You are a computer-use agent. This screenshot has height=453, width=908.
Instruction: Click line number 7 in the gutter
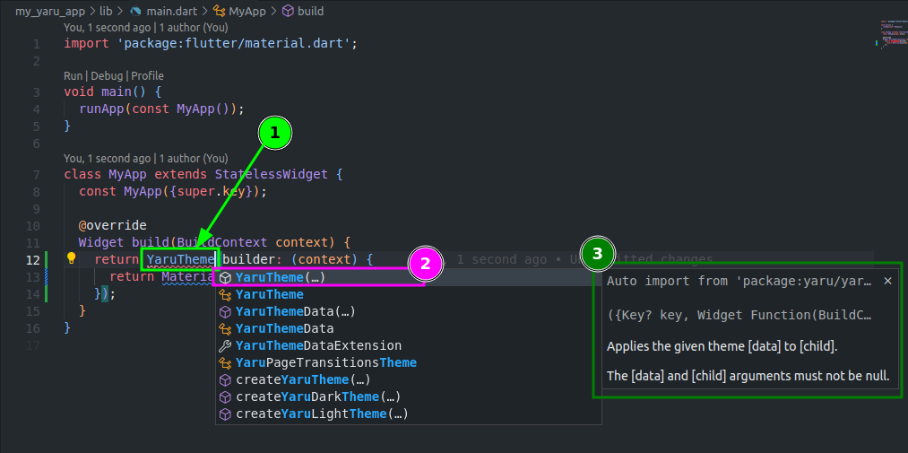click(34, 174)
